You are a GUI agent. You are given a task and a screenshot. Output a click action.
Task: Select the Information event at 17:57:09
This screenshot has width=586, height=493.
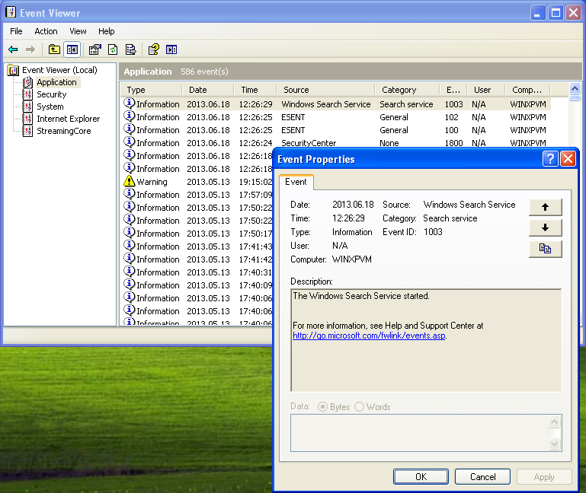click(198, 195)
